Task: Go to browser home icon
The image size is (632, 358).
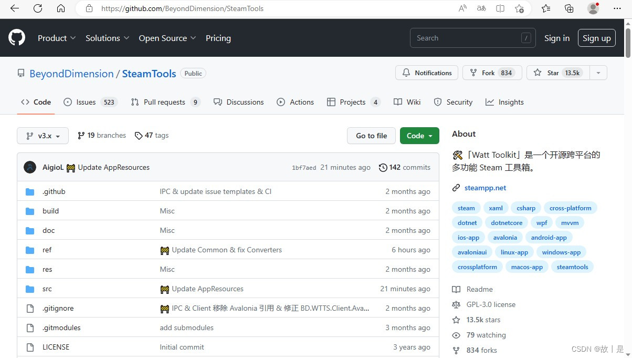Action: [61, 8]
